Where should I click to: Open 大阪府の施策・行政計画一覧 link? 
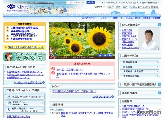click(135, 109)
